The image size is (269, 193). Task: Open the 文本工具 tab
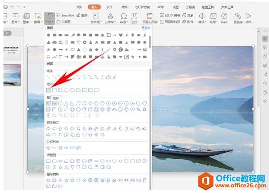[x=227, y=7]
